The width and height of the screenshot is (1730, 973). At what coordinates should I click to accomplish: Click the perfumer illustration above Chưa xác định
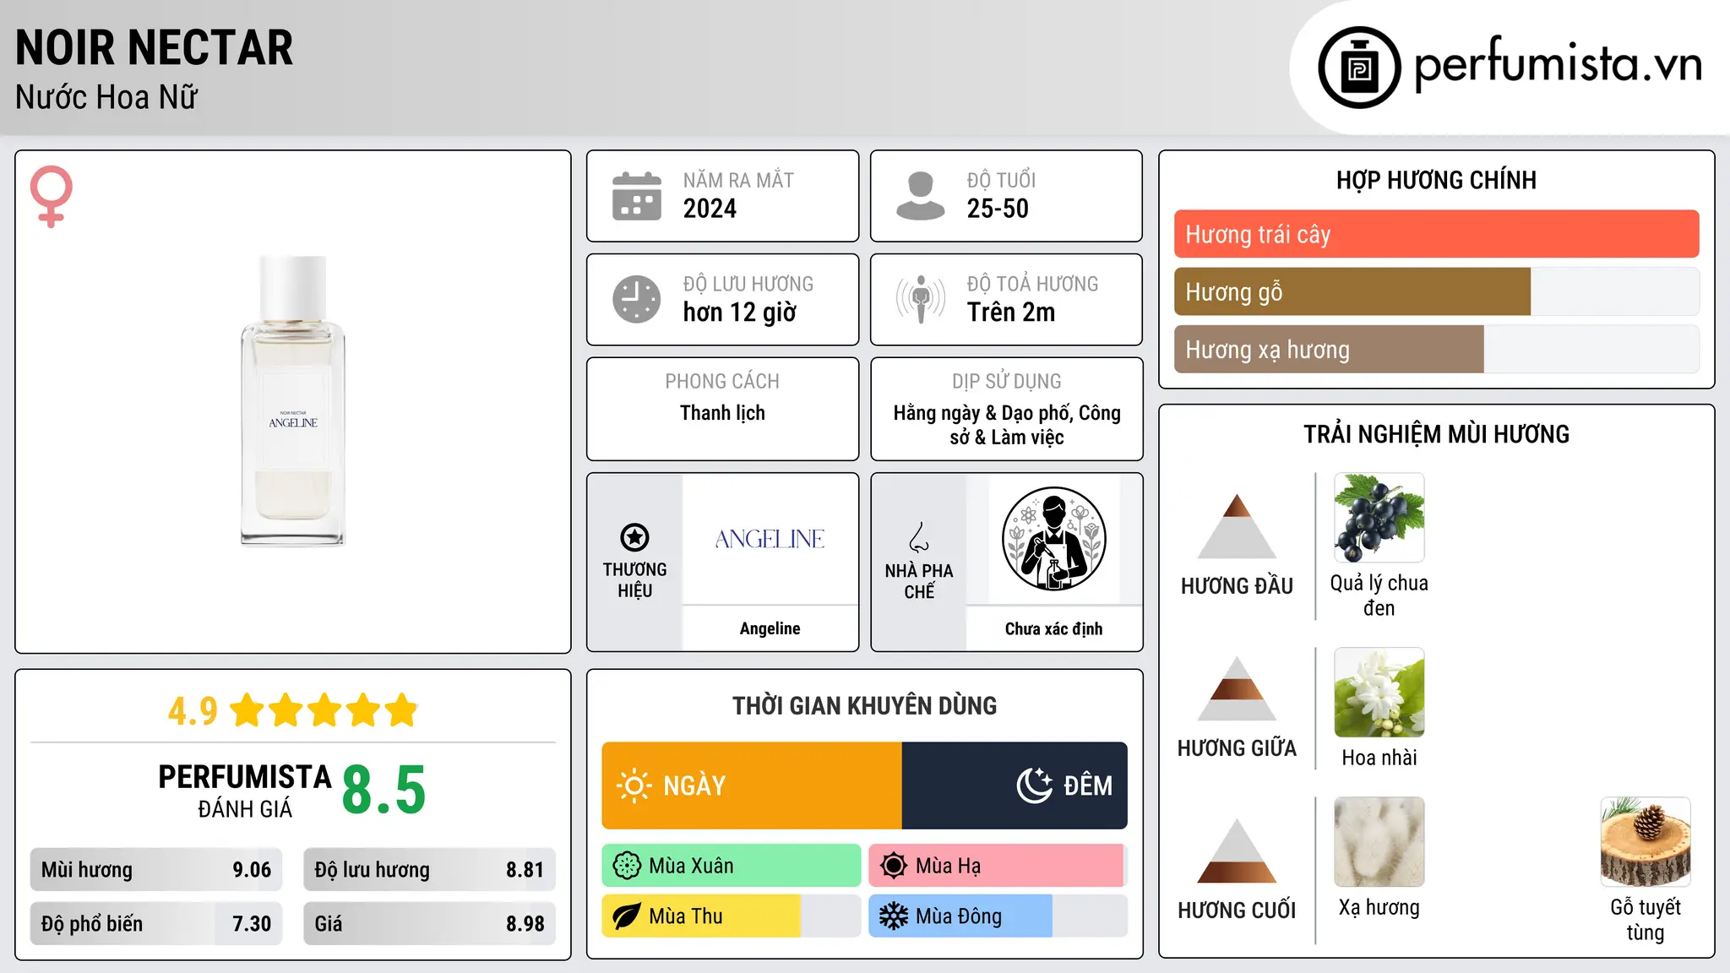pyautogui.click(x=1053, y=539)
